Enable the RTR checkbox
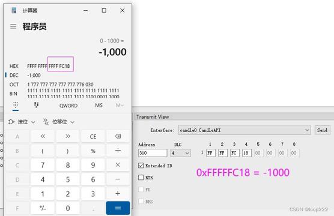This screenshot has height=216, width=334. coord(141,177)
